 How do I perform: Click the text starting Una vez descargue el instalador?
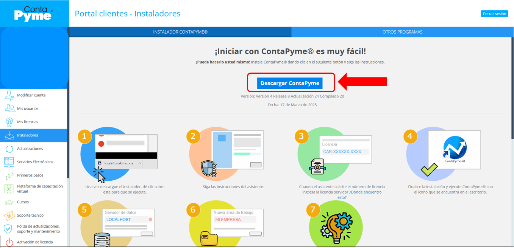click(125, 189)
